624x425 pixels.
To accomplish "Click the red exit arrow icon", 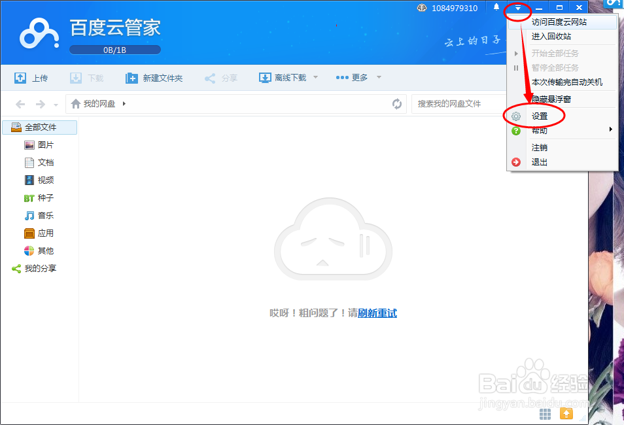I will 516,162.
